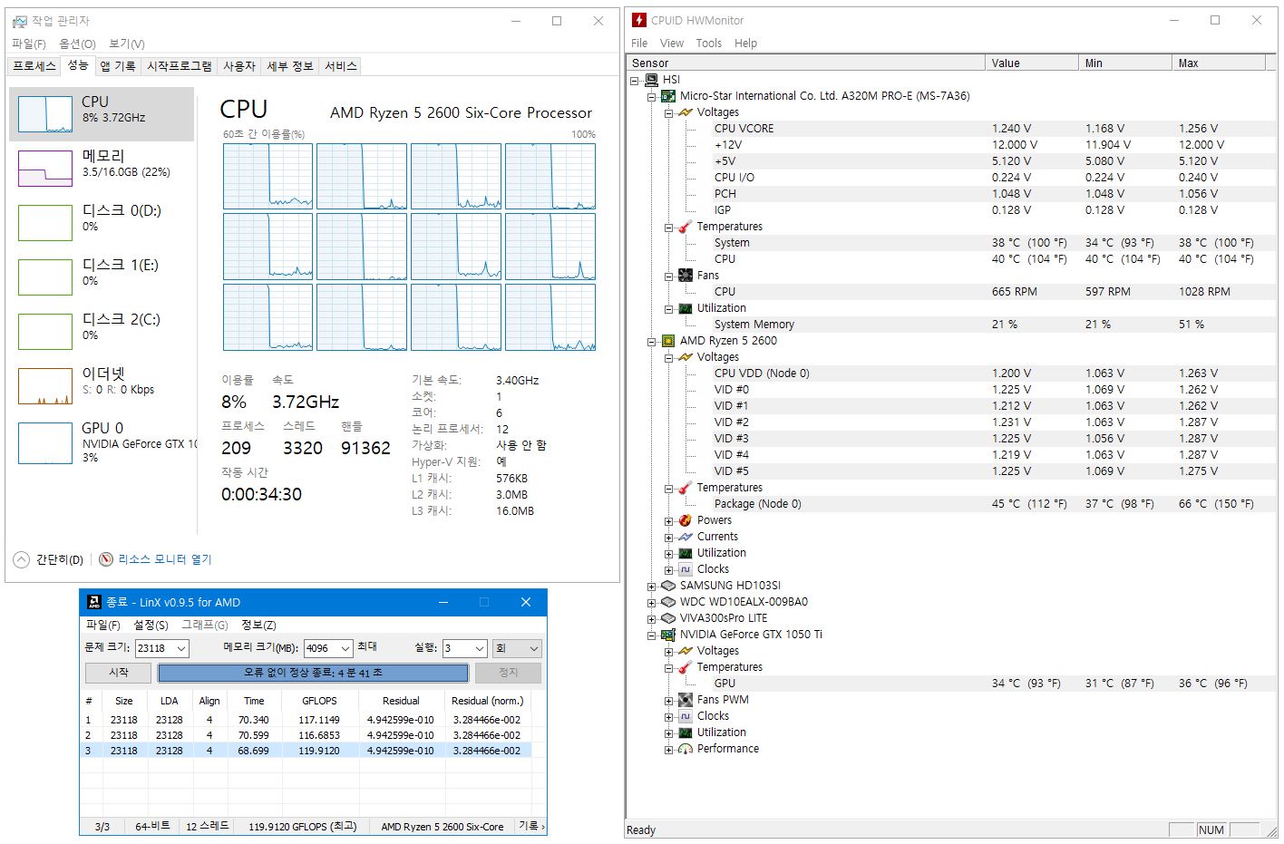Screen dimensions: 1284x844
Task: Collapse the Micro-Star motherboard node
Action: (651, 96)
